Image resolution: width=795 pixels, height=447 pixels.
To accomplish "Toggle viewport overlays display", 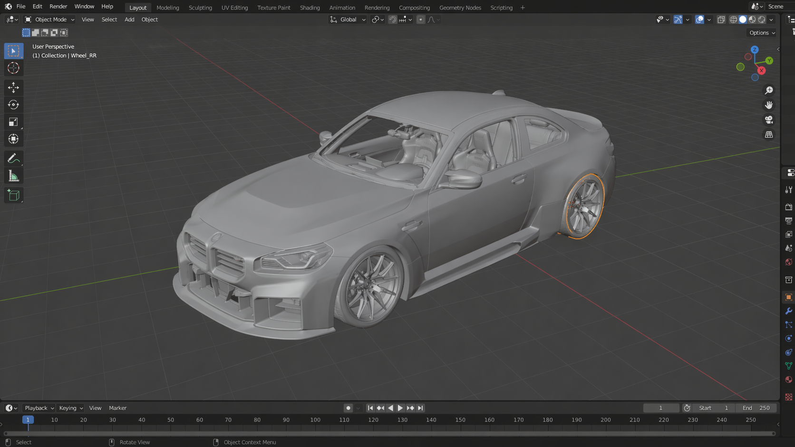I will 699,19.
